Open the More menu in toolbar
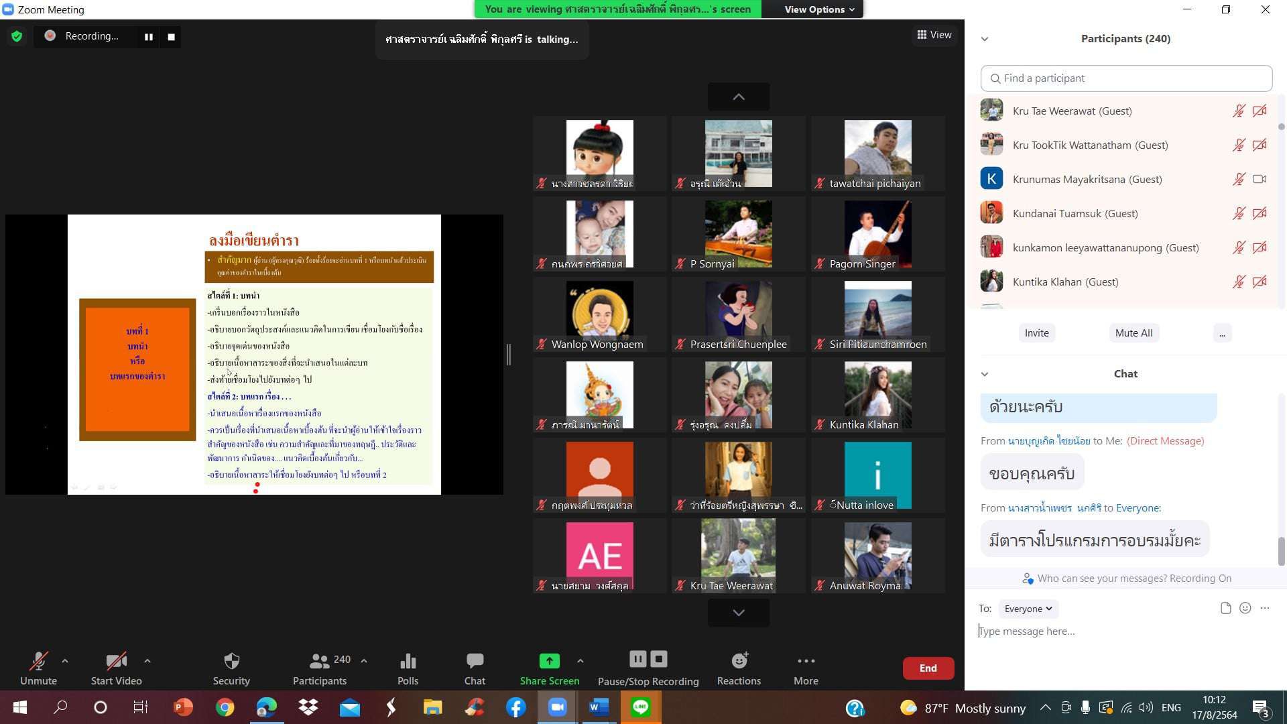The image size is (1287, 724). 806,662
